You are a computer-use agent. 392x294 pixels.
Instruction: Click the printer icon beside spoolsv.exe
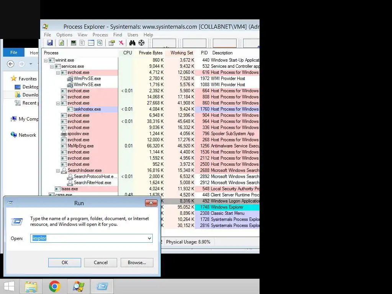tap(64, 134)
